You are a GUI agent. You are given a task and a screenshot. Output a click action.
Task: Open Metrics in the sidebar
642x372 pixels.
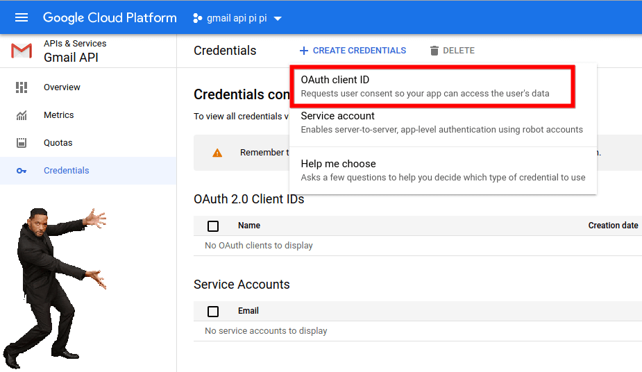58,115
